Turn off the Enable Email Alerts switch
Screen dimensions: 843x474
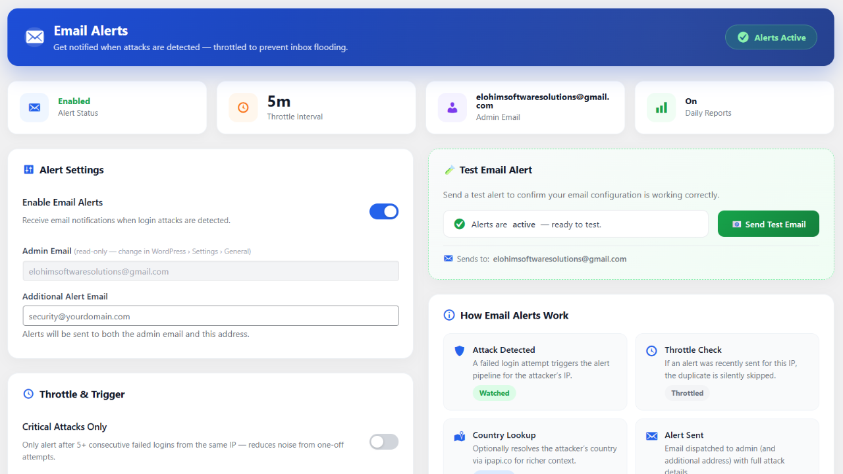click(x=384, y=211)
